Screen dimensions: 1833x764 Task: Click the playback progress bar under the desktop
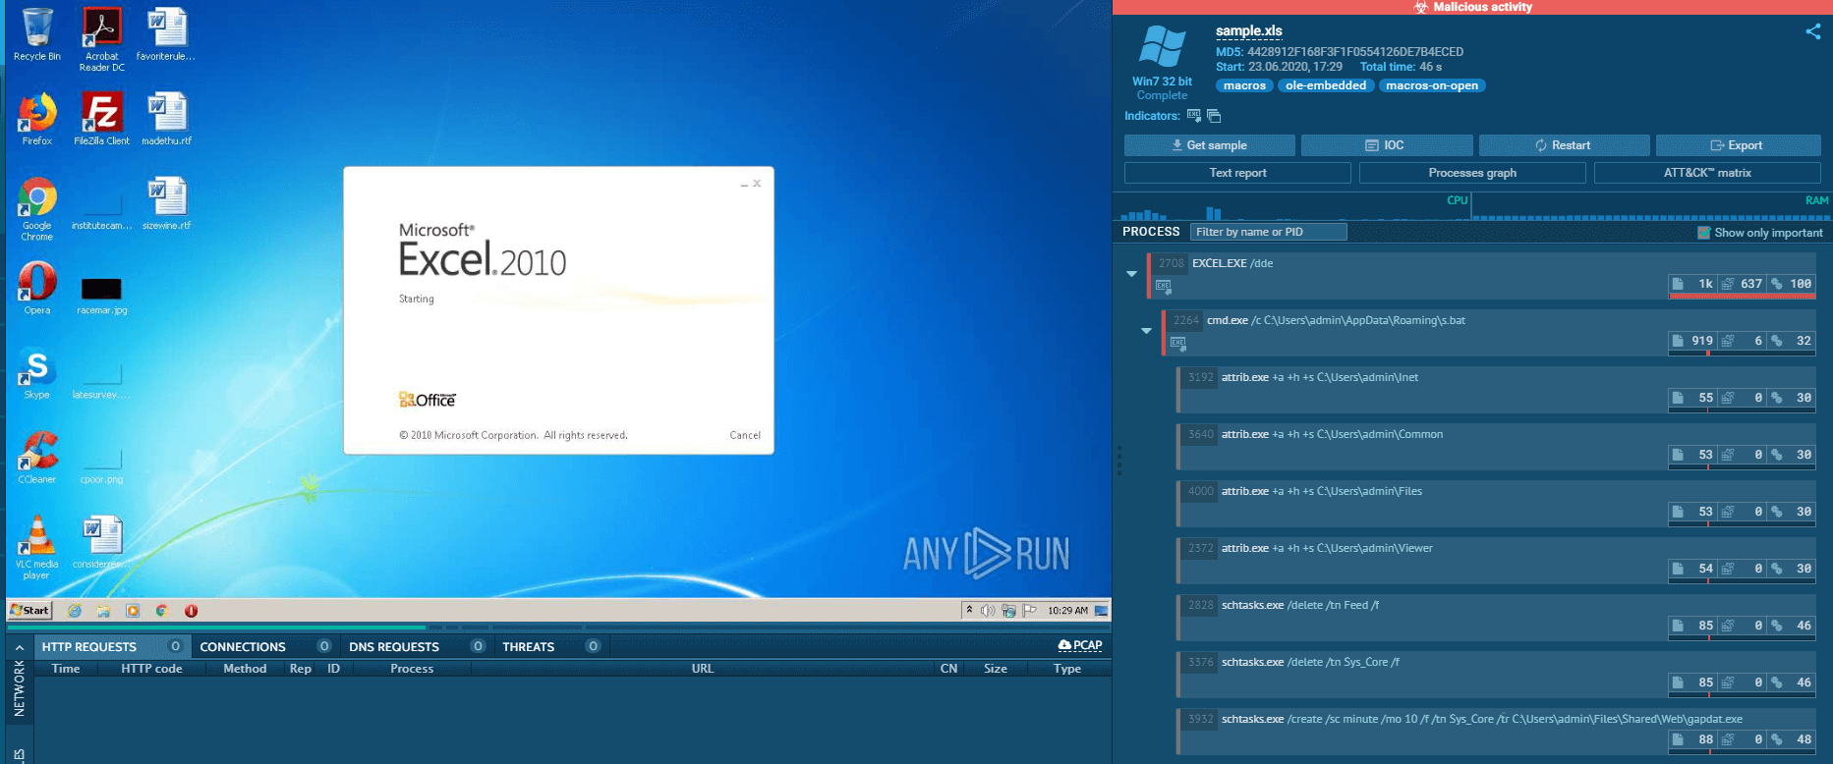[x=558, y=627]
